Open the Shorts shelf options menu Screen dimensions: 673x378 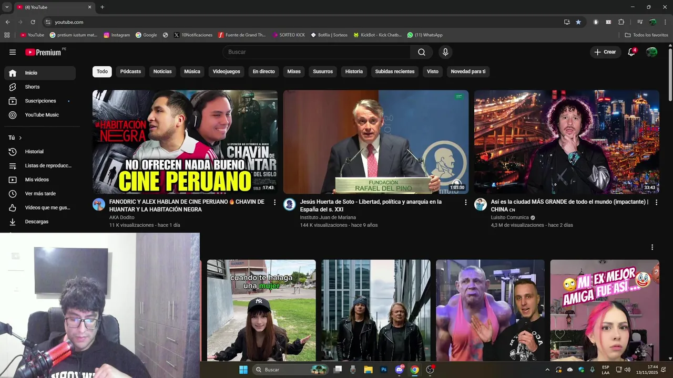[x=652, y=247]
